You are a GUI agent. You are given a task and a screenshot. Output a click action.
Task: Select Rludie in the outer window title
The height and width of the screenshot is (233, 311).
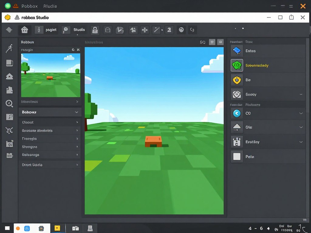[x=50, y=6]
